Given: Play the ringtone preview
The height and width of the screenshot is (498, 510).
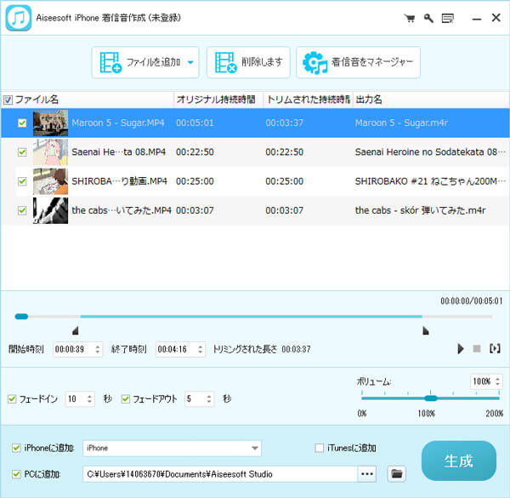Looking at the screenshot, I should pyautogui.click(x=460, y=349).
